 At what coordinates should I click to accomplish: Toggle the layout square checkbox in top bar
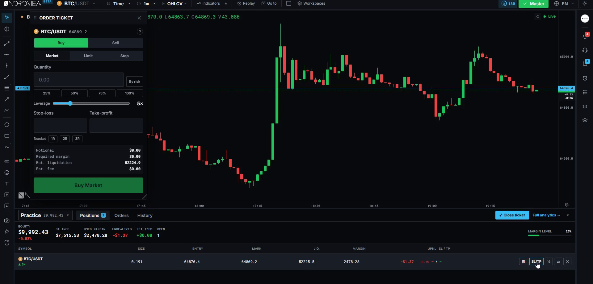pyautogui.click(x=289, y=3)
